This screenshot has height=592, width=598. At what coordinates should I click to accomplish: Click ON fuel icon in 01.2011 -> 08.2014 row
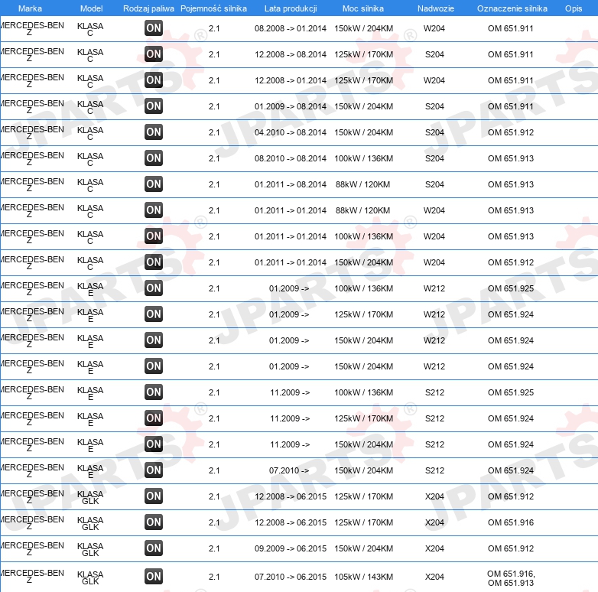(154, 184)
